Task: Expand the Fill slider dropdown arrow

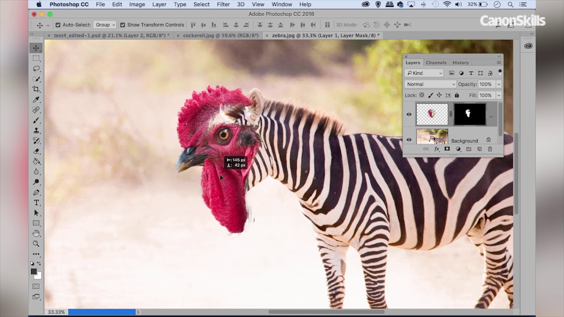Action: pos(499,95)
